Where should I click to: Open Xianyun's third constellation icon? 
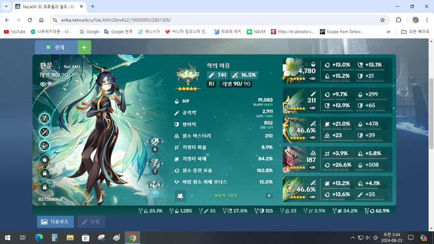click(x=44, y=146)
